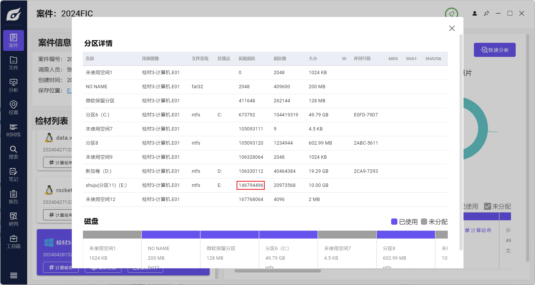Viewport: 535px width, 285px height.
Task: Click the pin window icon
Action: pyautogui.click(x=486, y=13)
